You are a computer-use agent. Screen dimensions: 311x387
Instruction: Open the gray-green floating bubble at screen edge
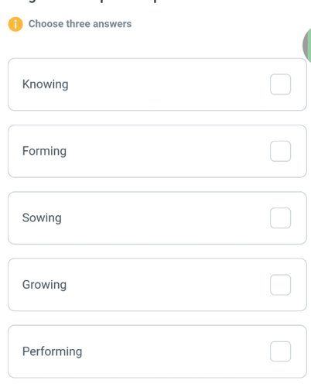(307, 46)
